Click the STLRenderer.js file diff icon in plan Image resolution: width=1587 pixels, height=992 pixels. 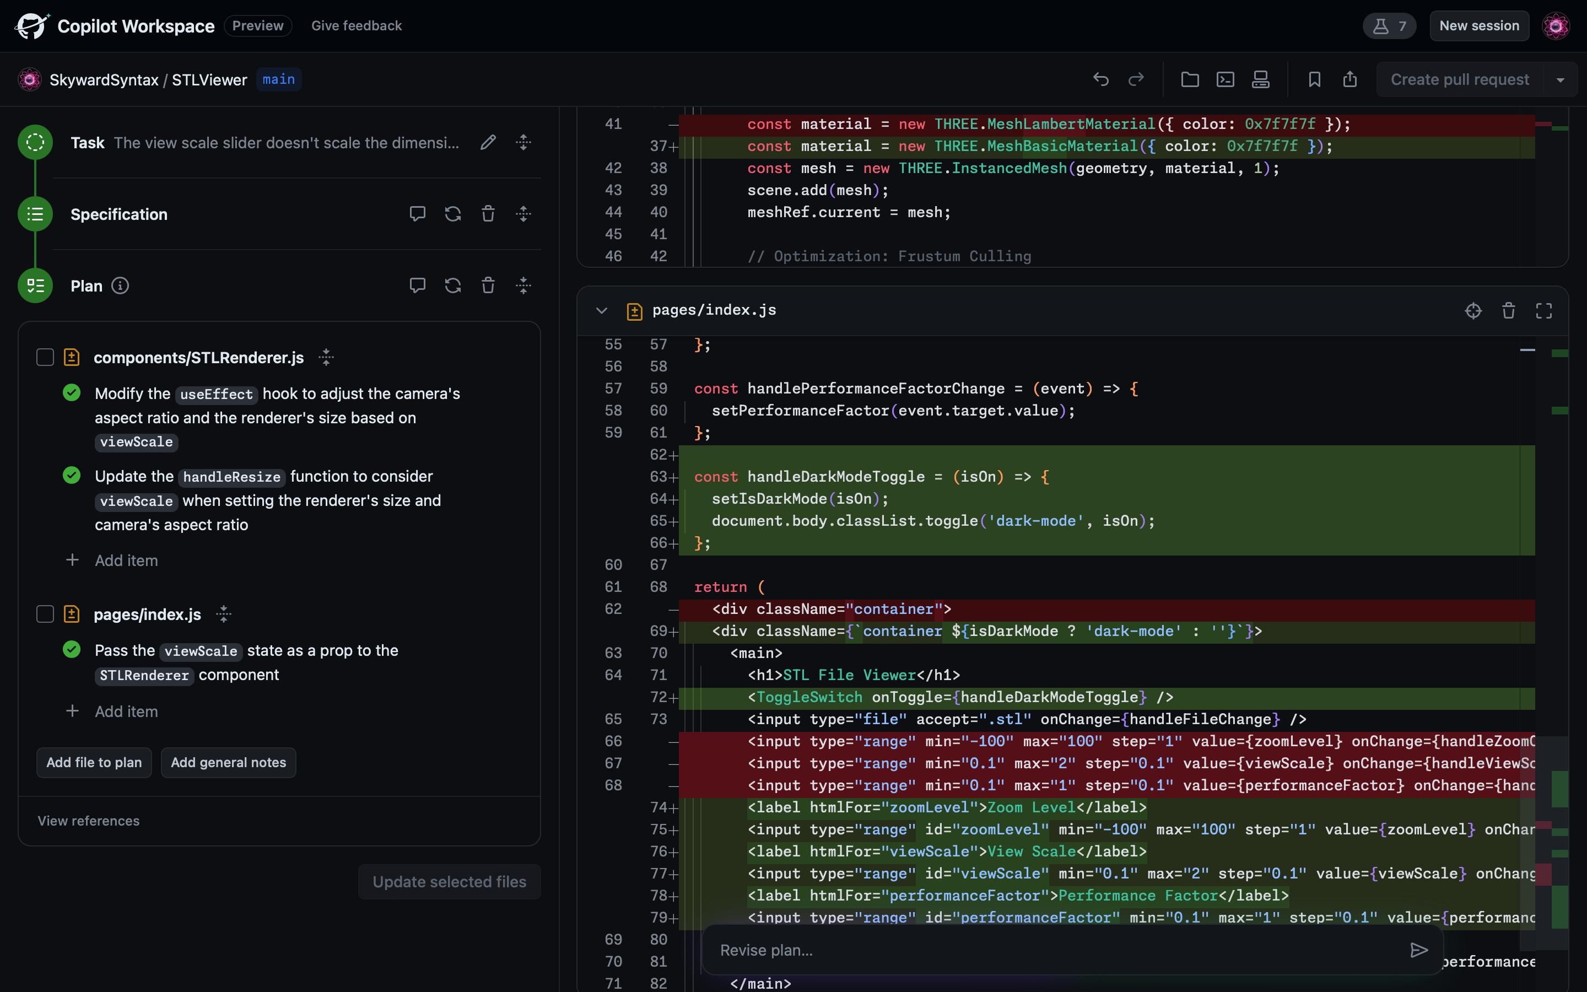click(x=72, y=357)
